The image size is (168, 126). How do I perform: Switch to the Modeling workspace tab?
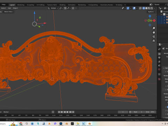[x=21, y=5]
